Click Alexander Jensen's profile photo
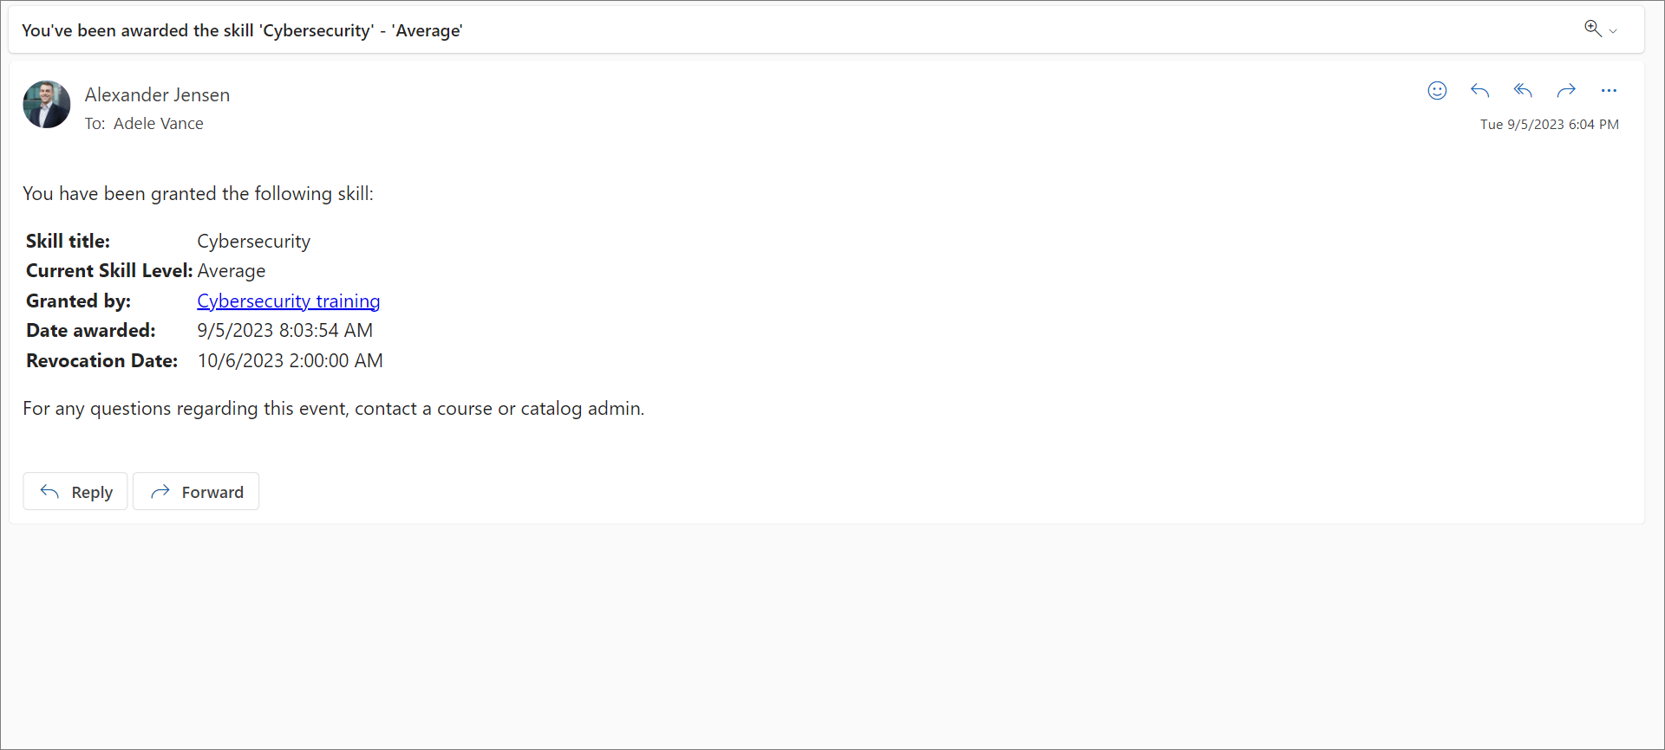 (47, 105)
